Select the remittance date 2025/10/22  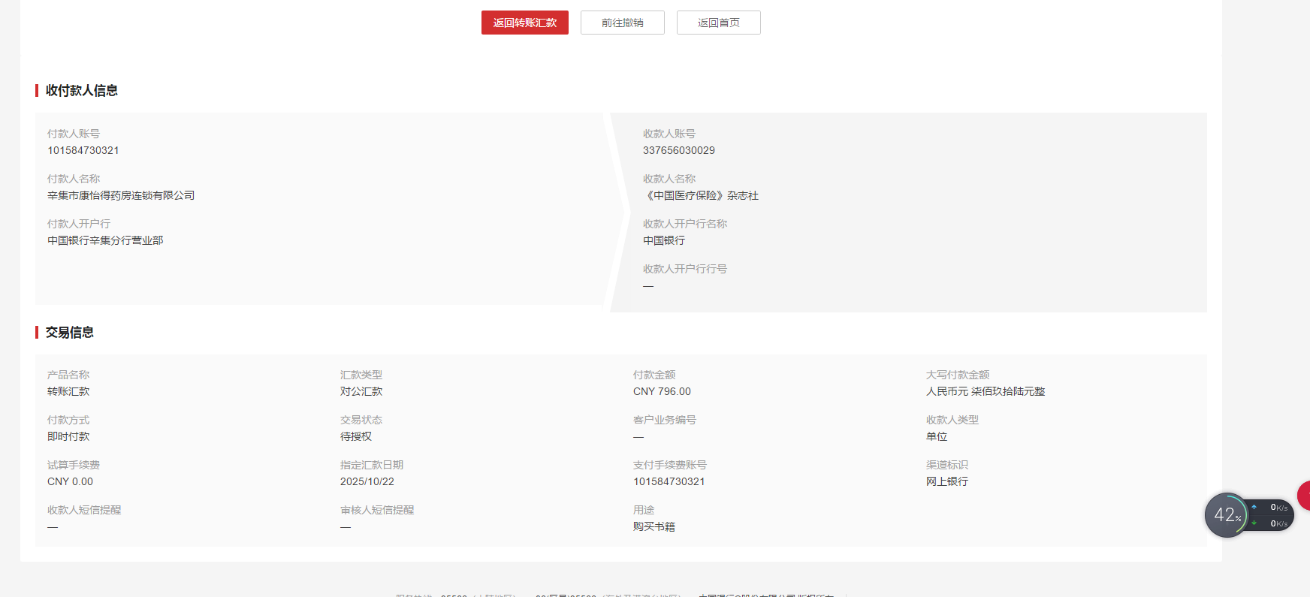[367, 481]
